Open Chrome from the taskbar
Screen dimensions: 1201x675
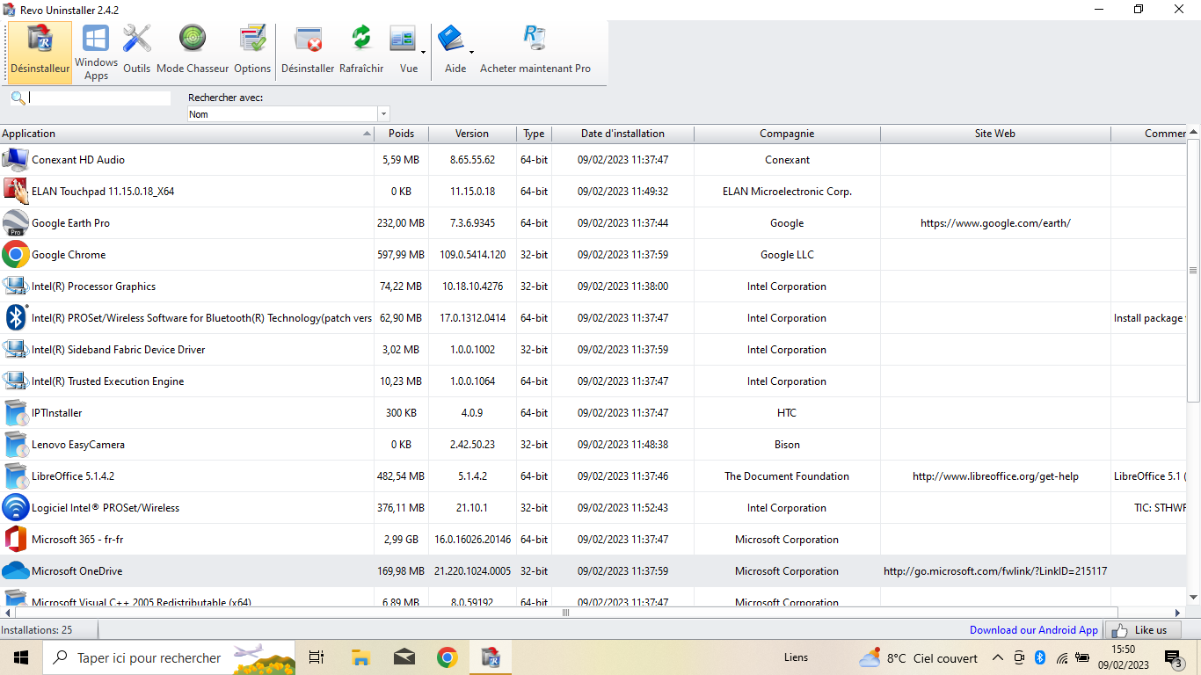(x=448, y=657)
